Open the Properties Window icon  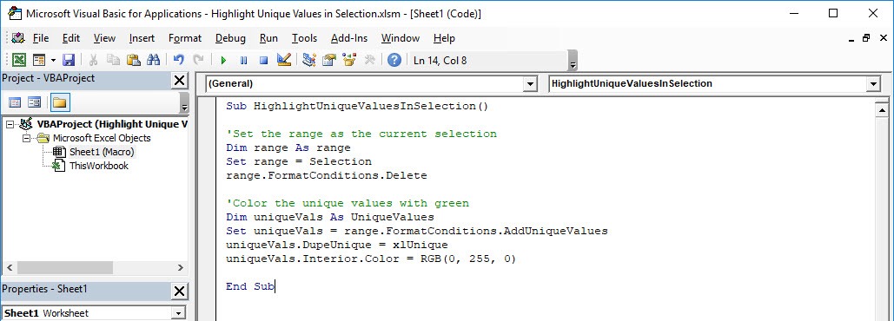pos(329,61)
